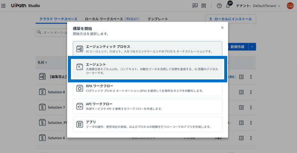Click the RPA ワークフロー gear icon

coord(79,88)
